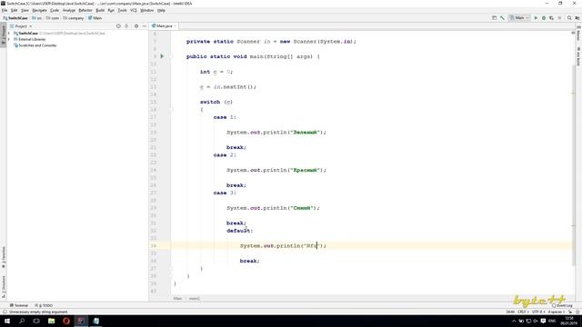This screenshot has width=582, height=327.
Task: Collapse the switch block fold marker
Action: 171,109
